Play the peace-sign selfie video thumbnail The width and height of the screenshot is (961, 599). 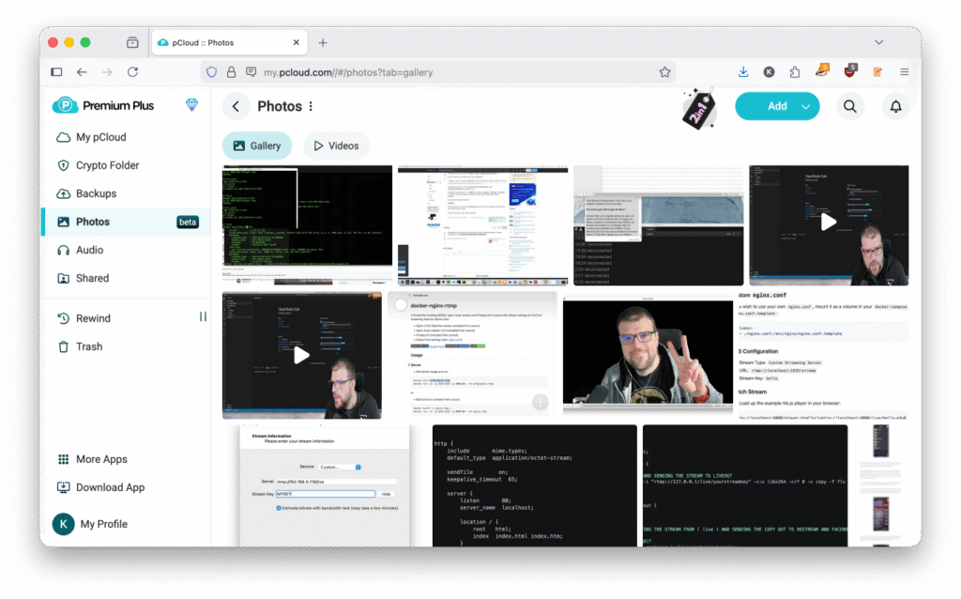(x=648, y=354)
